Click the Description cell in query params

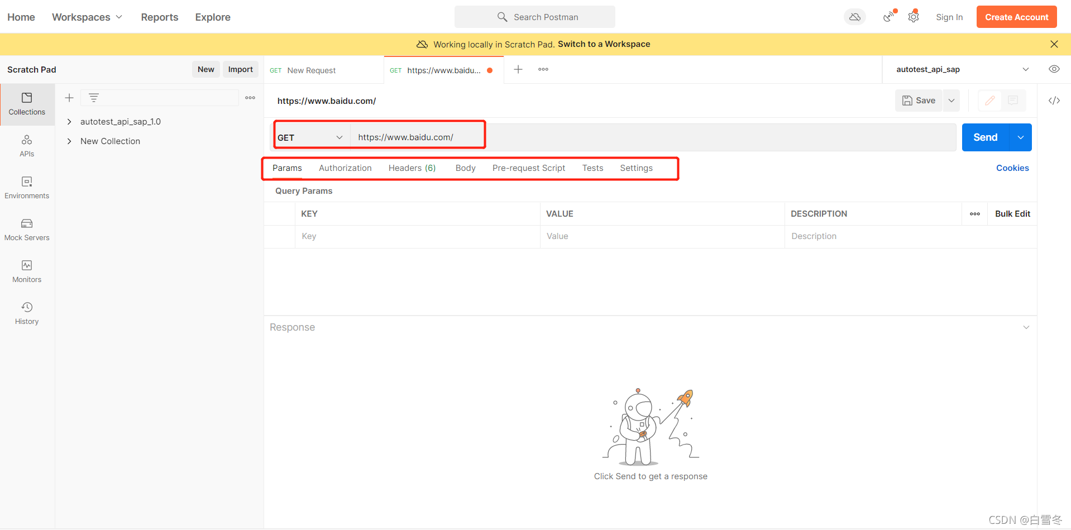911,236
